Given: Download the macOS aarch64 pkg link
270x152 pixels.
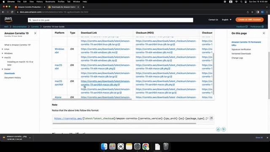Looking at the screenshot, I should click(x=105, y=83).
